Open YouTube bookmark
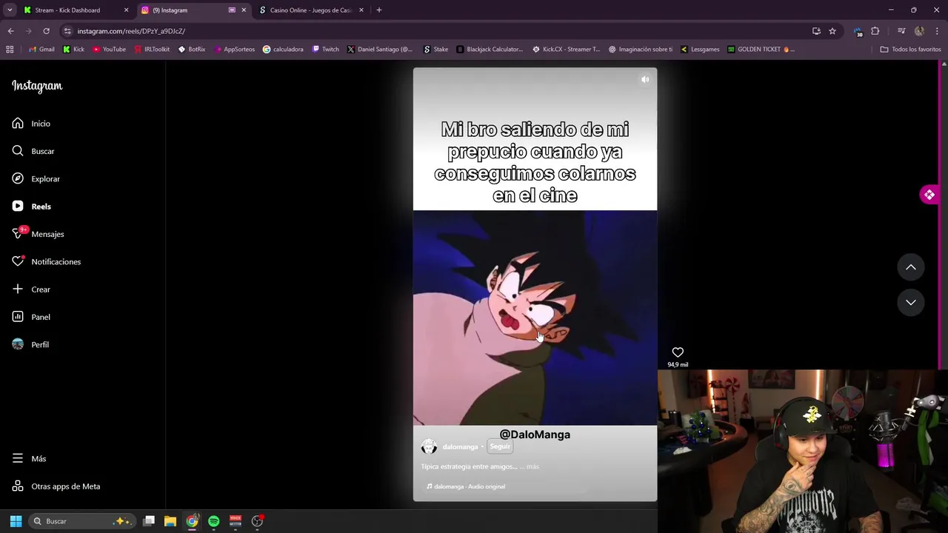This screenshot has width=948, height=533. tap(109, 50)
